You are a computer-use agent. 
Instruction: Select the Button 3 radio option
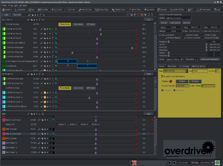click(x=79, y=124)
